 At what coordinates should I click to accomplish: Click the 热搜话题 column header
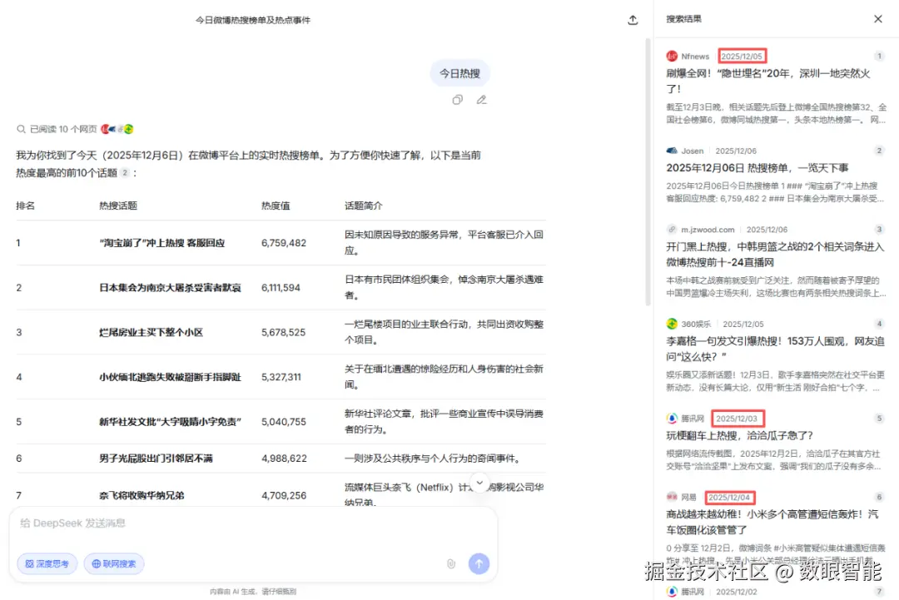tap(118, 206)
